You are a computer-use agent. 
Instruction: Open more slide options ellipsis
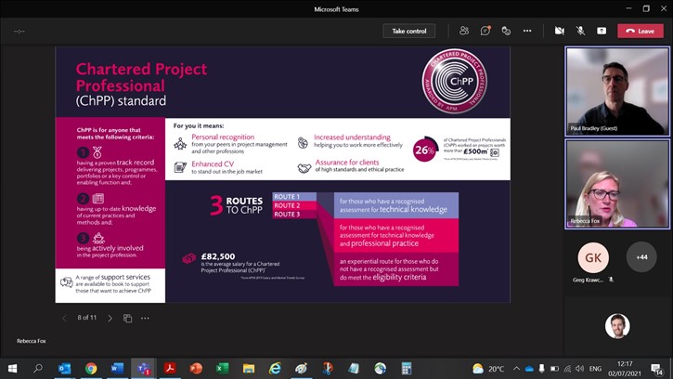pos(145,318)
